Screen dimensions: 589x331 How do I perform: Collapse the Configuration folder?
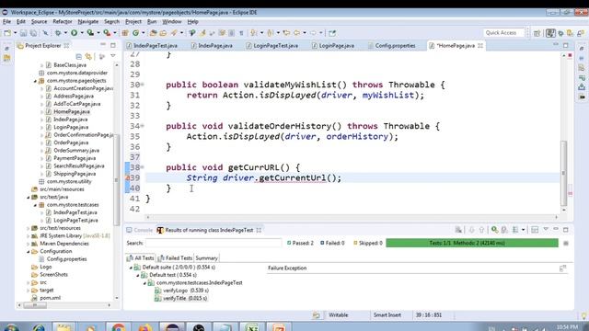[29, 251]
